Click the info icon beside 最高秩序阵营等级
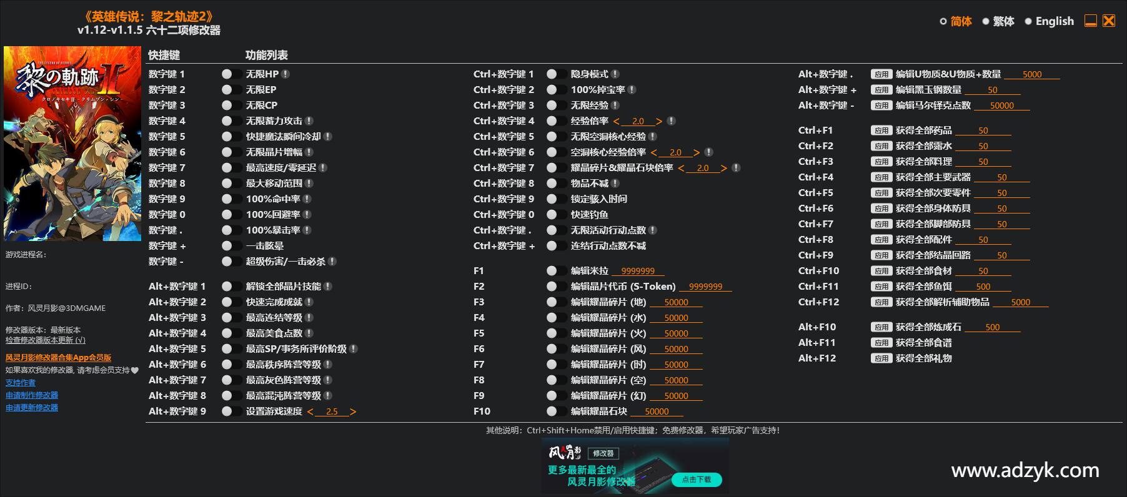This screenshot has width=1127, height=497. (328, 364)
